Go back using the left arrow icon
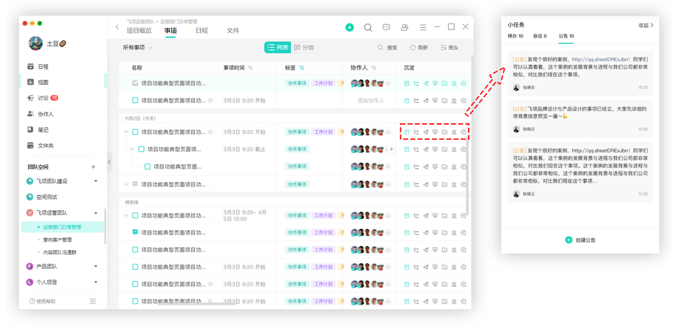 (117, 27)
